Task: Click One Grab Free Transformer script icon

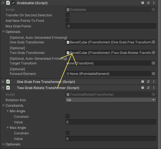Action: pyautogui.click(x=8, y=82)
